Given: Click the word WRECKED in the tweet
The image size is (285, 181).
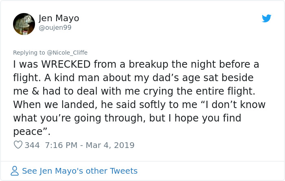Looking at the screenshot, I should click(65, 64).
